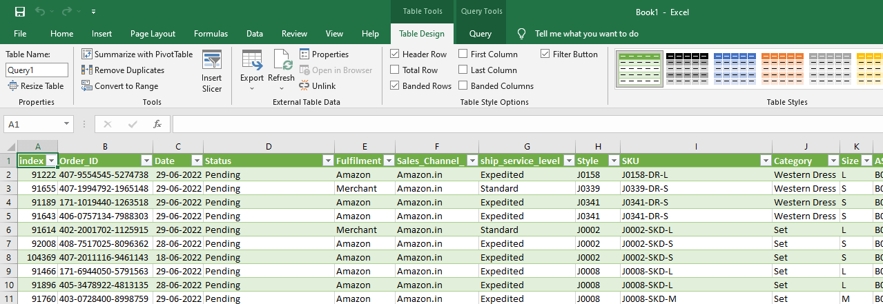Select the blue table style swatch
This screenshot has height=304, width=883.
733,69
